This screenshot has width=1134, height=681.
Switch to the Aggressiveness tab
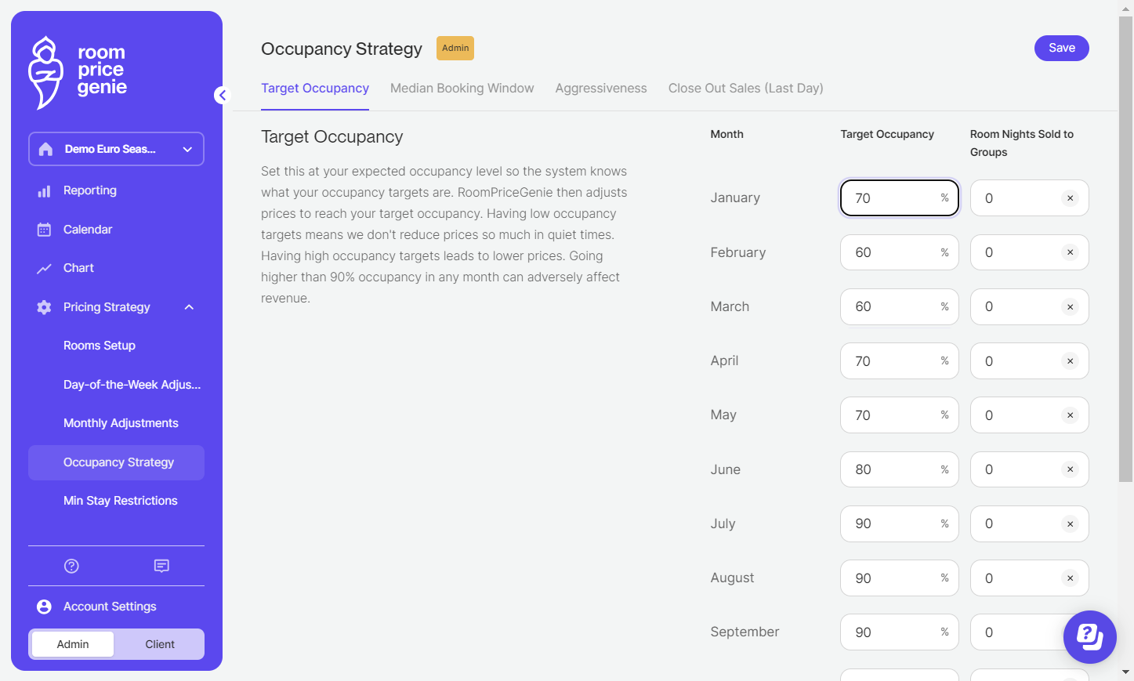coord(601,89)
